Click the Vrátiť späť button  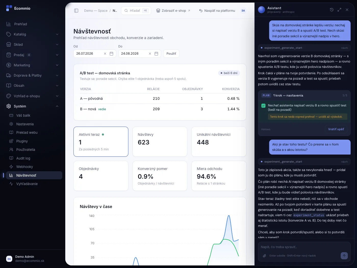point(336,129)
